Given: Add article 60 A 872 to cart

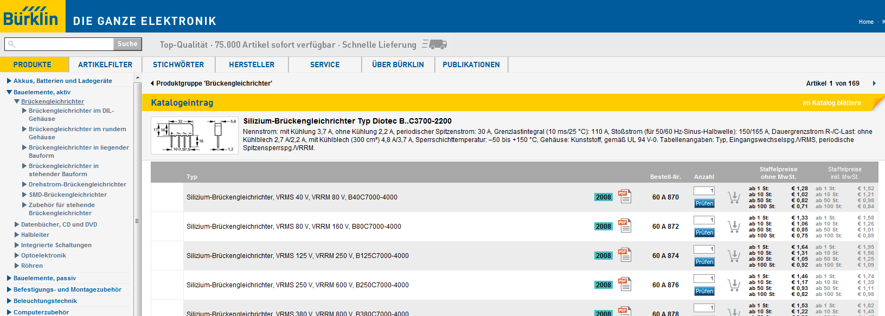Looking at the screenshot, I should pyautogui.click(x=734, y=227).
